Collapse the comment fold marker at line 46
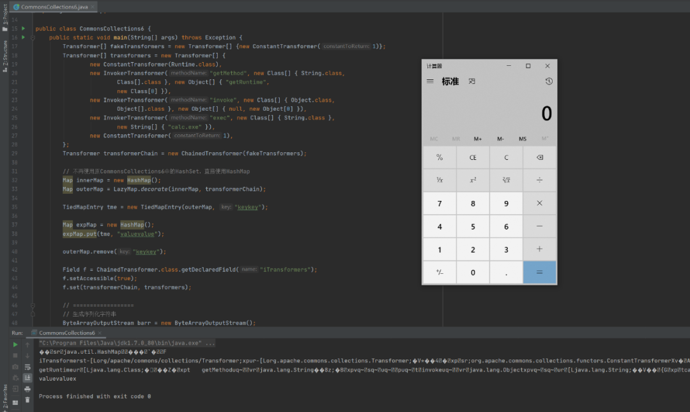This screenshot has height=412, width=690. (33, 305)
